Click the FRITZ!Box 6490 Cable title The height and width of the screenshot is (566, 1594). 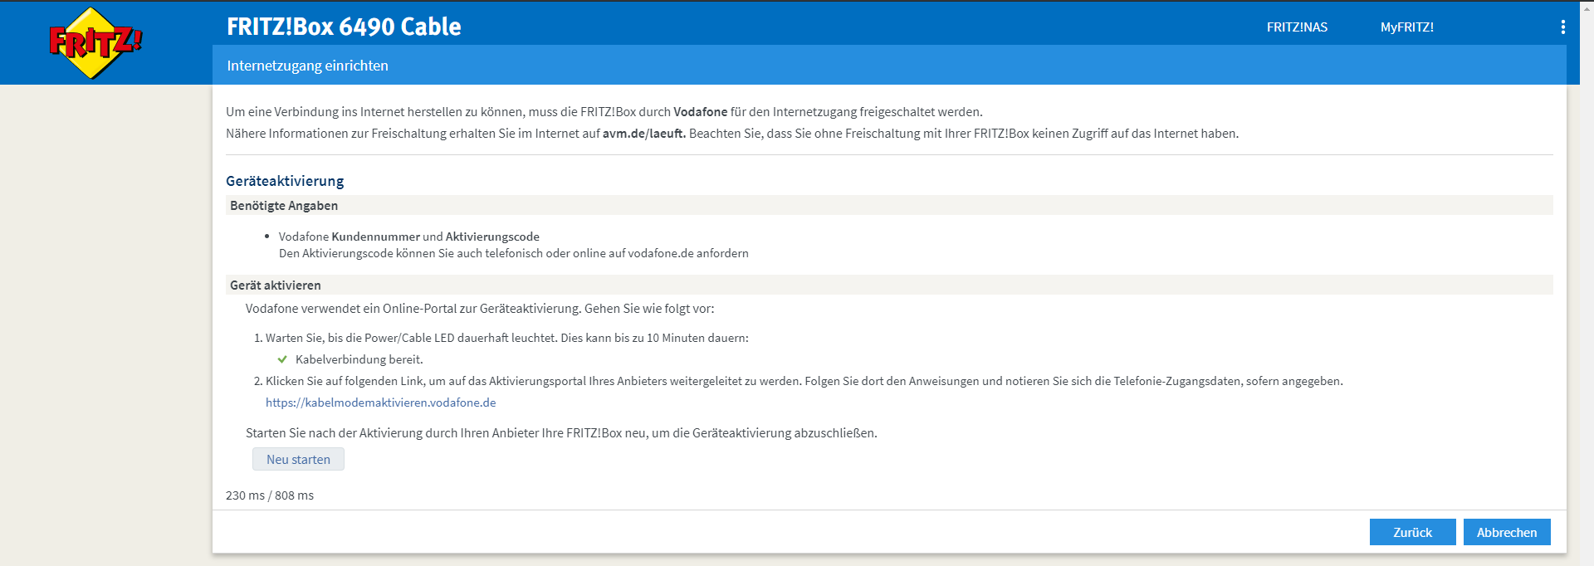click(x=344, y=27)
